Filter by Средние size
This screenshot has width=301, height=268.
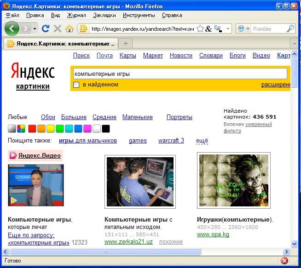pos(104,117)
